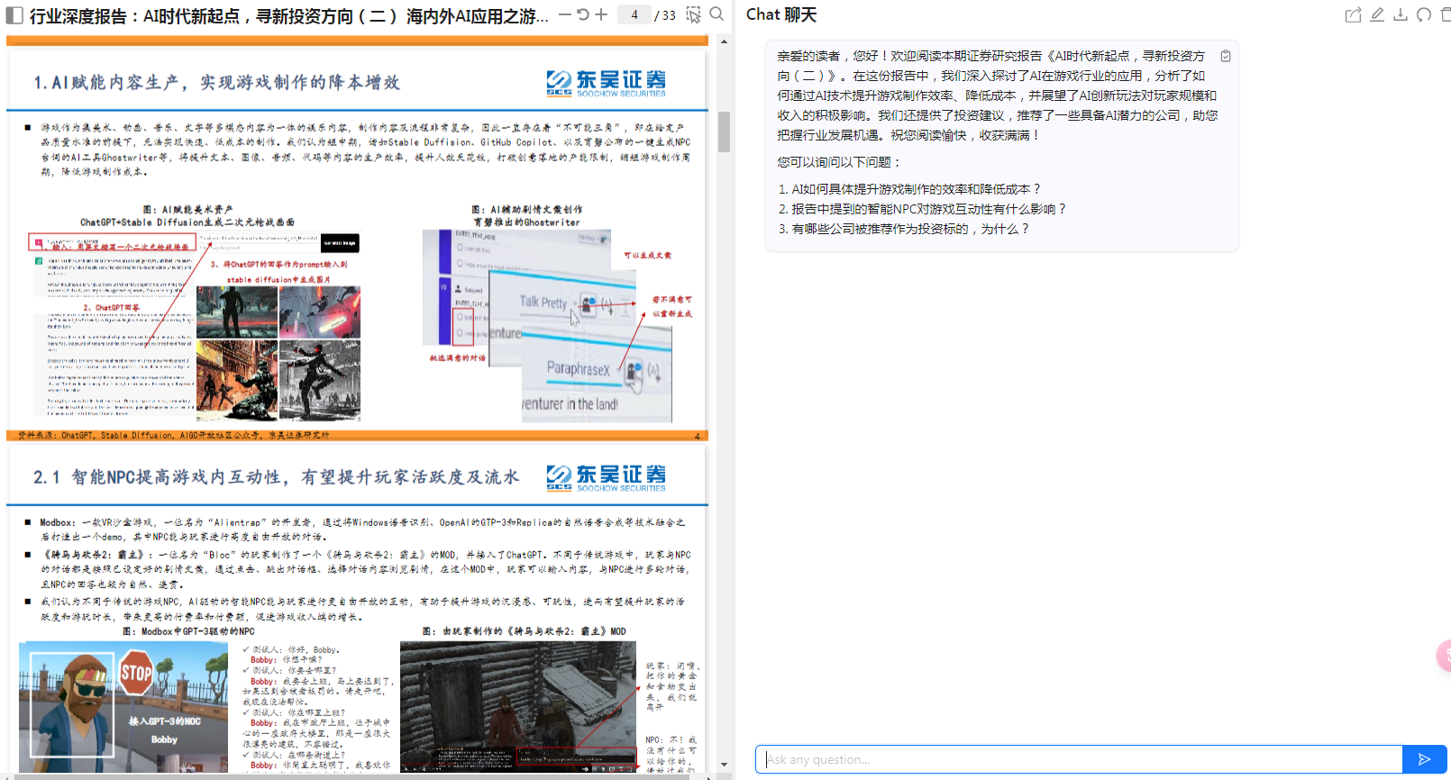Refresh the chat with the circular reload icon
The image size is (1451, 780).
pyautogui.click(x=1424, y=14)
